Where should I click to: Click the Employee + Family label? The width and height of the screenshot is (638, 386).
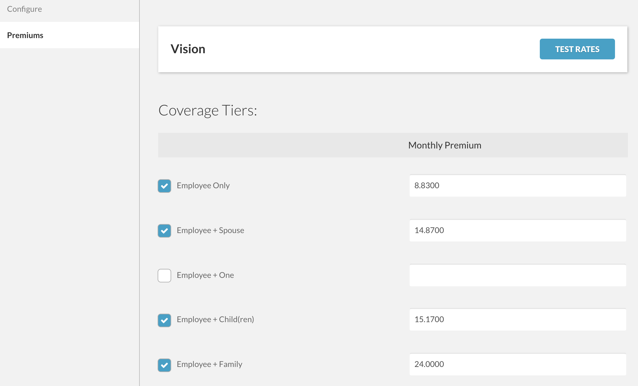click(210, 364)
